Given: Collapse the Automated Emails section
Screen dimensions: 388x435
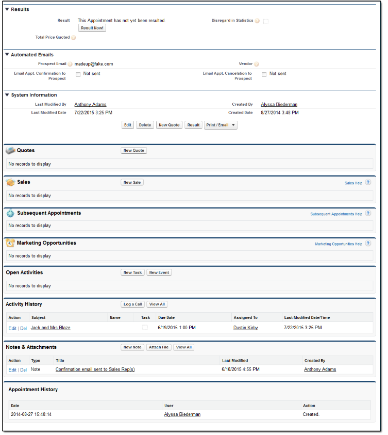Looking at the screenshot, I should (7, 54).
